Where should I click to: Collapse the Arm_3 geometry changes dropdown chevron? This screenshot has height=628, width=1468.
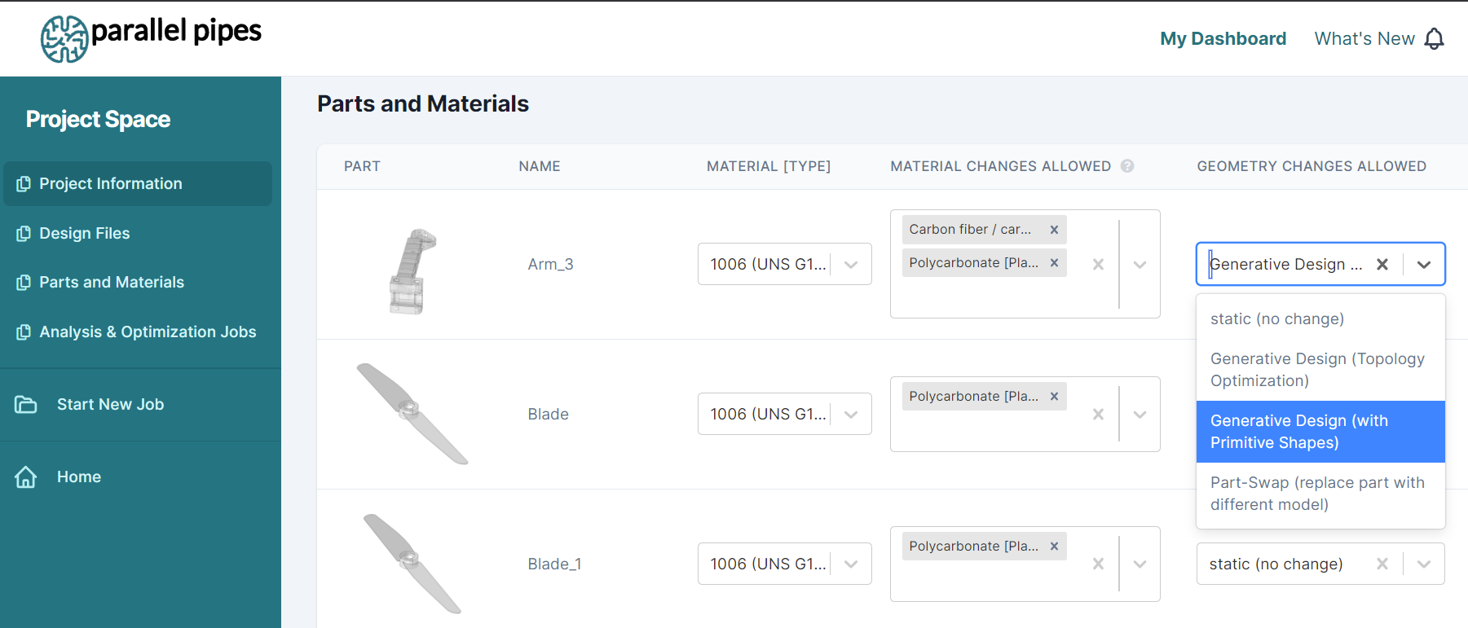1424,264
